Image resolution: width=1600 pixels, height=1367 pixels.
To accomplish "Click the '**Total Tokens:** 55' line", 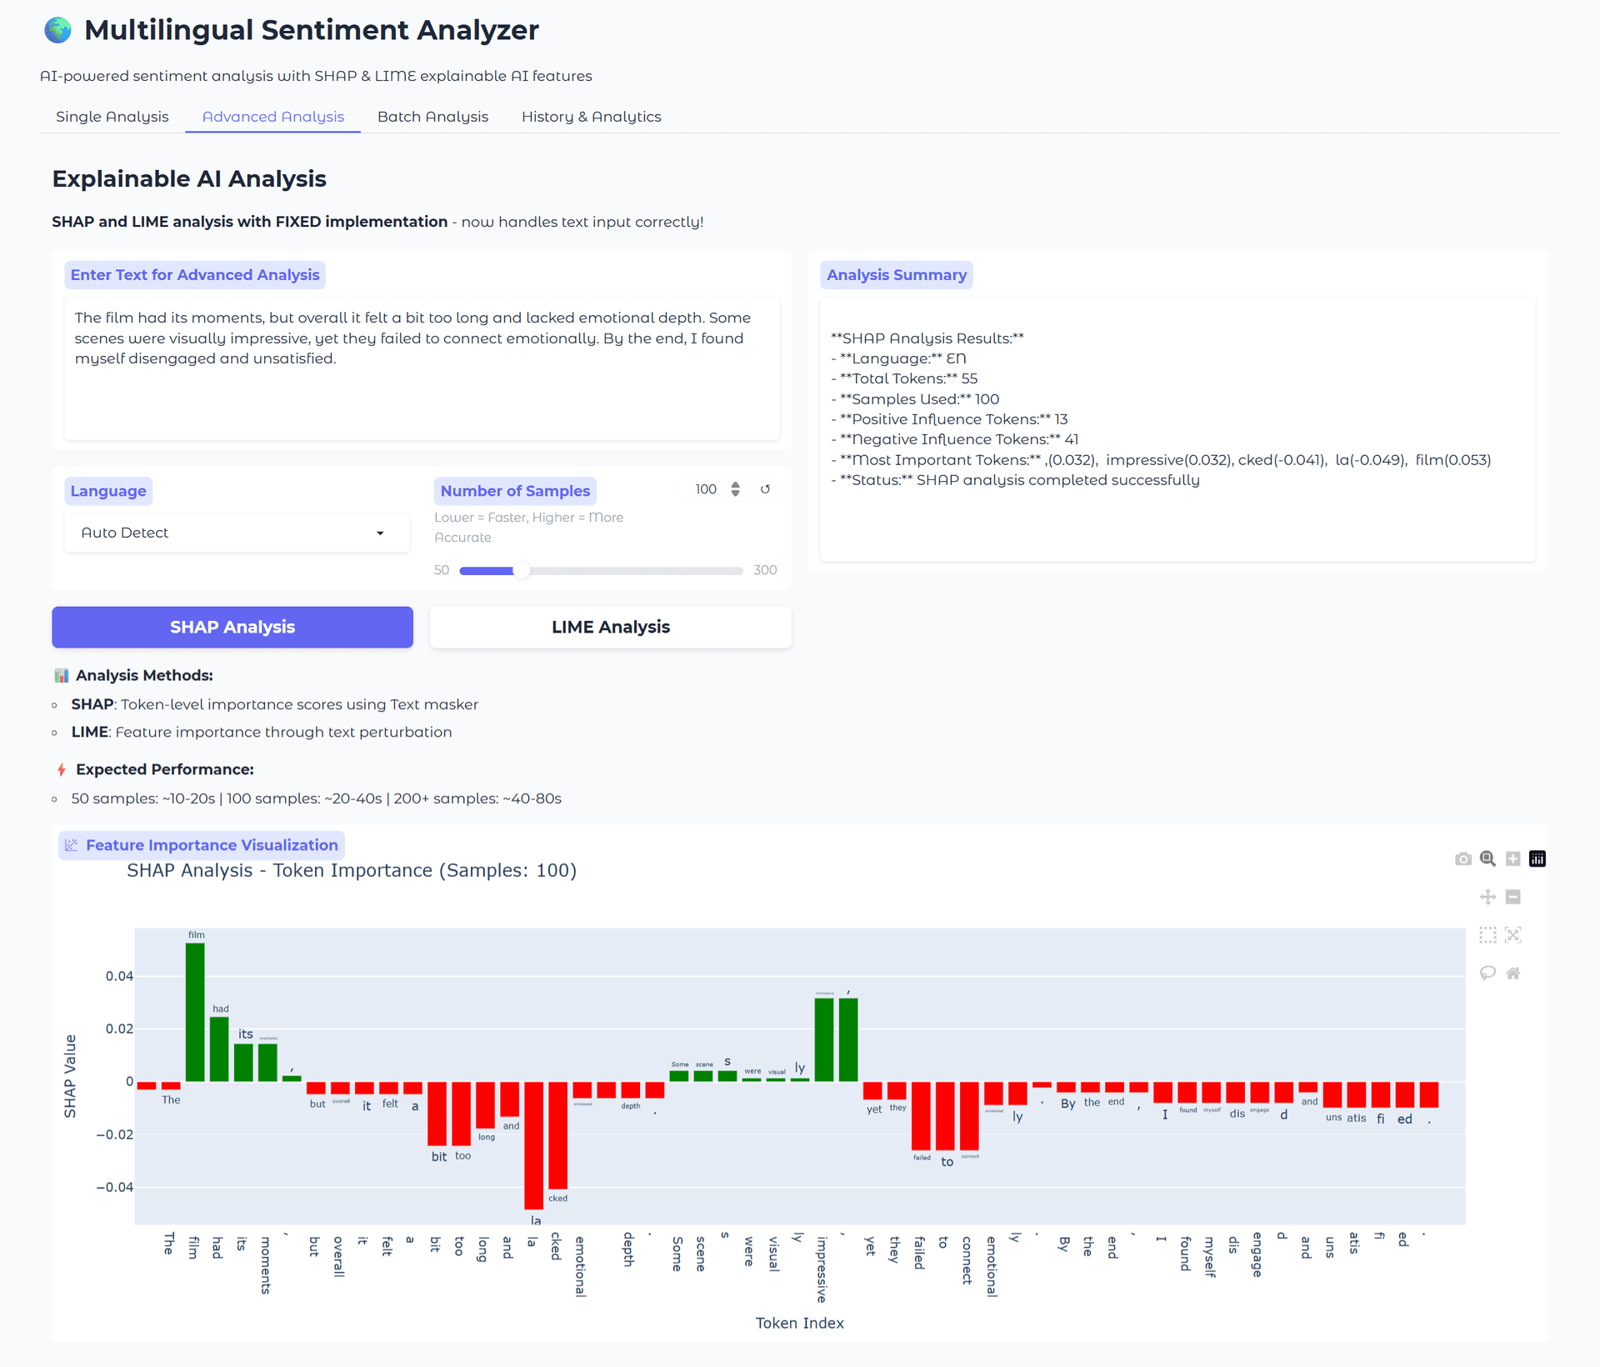I will [x=904, y=378].
